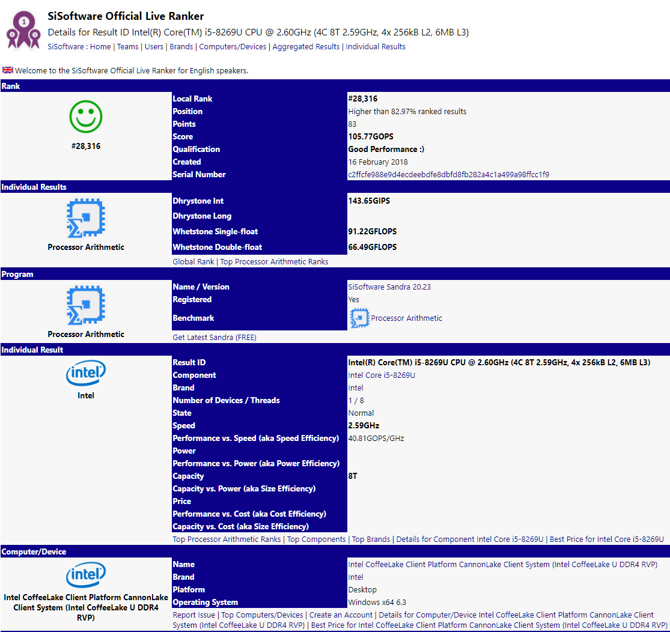Click the Intel logo in Individual Result
This screenshot has width=670, height=632.
coord(86,373)
